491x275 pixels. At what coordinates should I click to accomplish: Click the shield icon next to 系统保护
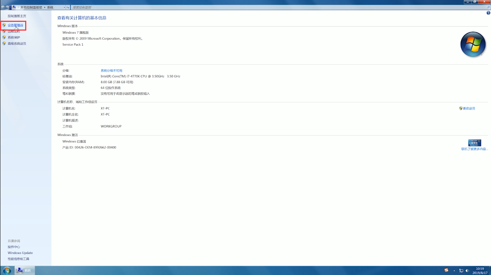[x=4, y=38]
